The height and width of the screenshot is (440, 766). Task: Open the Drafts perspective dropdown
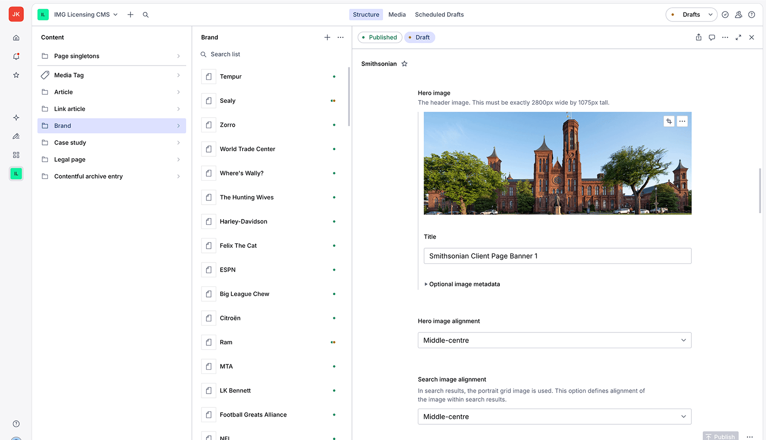(691, 15)
